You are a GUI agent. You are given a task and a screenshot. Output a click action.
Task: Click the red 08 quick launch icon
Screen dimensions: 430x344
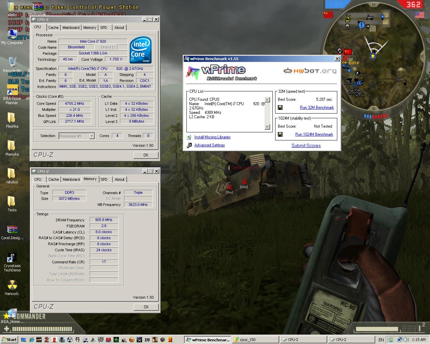point(109,340)
